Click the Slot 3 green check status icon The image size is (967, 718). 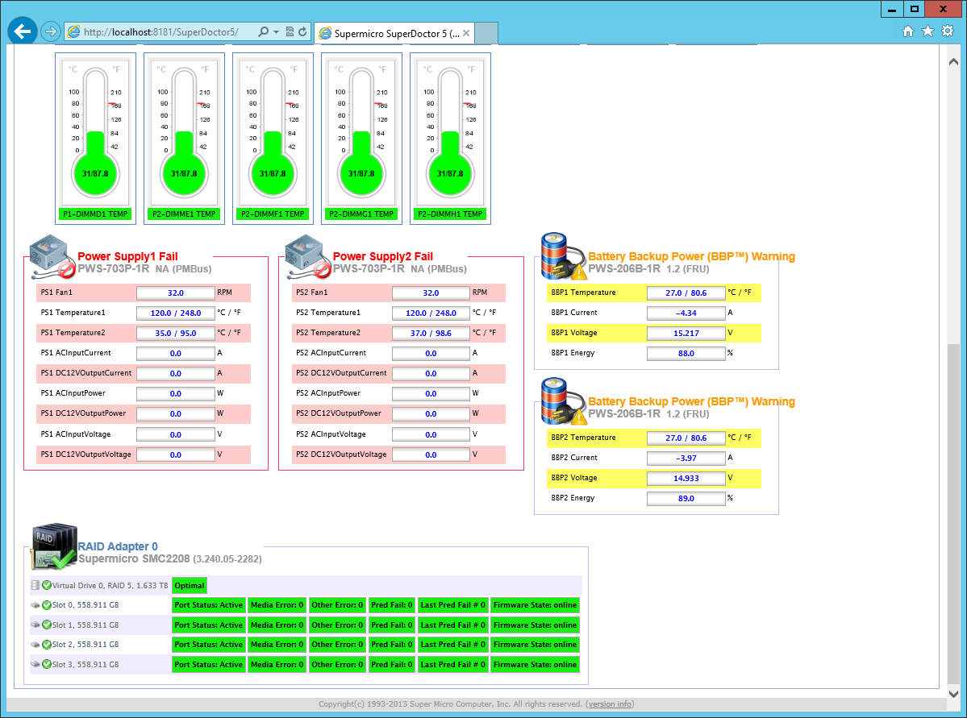coord(47,664)
